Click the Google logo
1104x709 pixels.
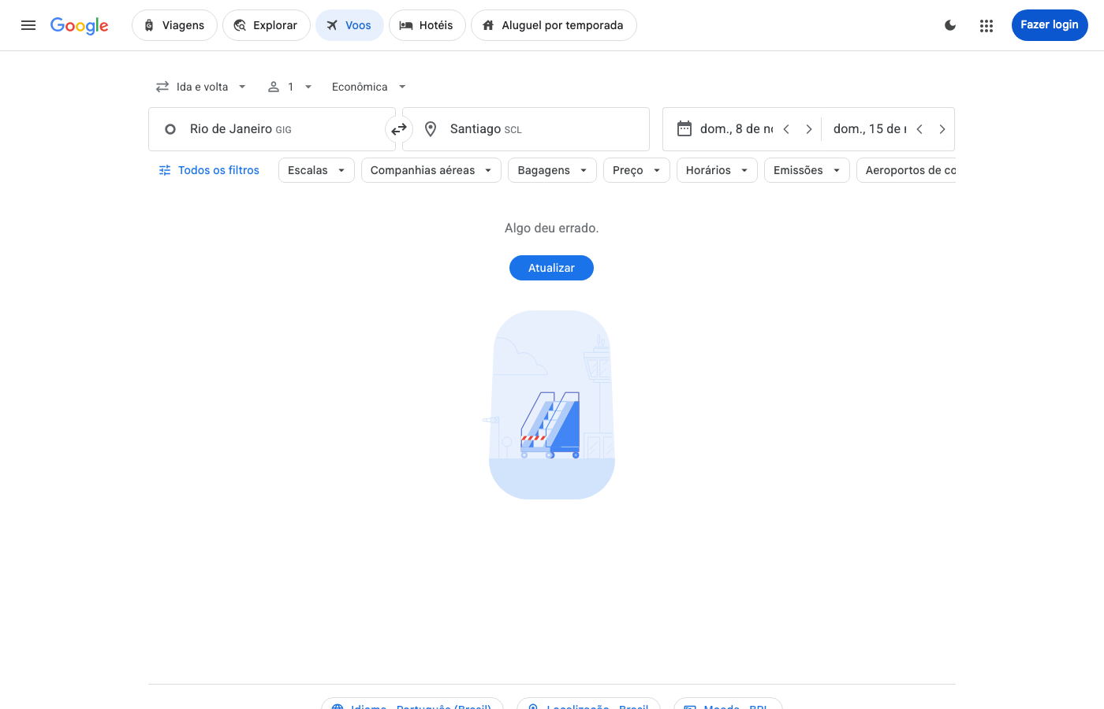(x=80, y=26)
